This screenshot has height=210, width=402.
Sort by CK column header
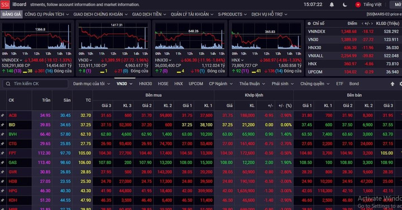(11, 100)
